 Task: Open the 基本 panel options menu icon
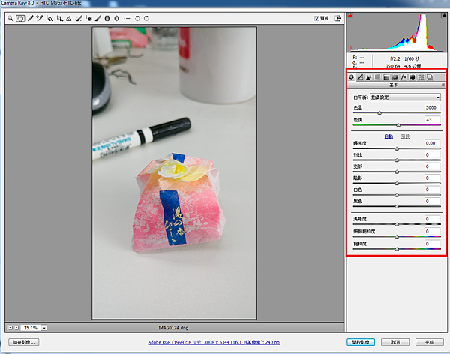tap(443, 85)
